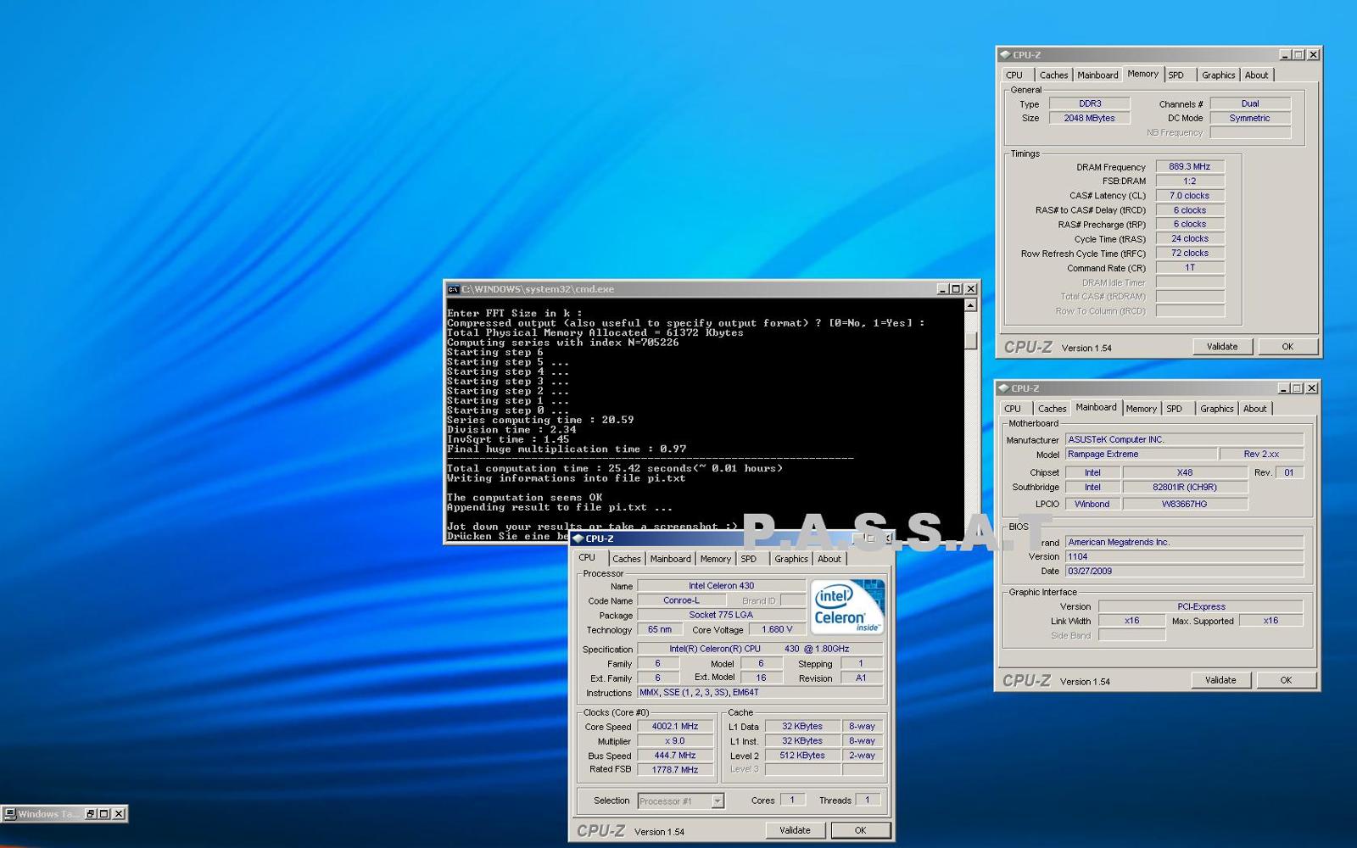This screenshot has width=1357, height=848.
Task: Click the chipset value X48
Action: coord(1185,473)
